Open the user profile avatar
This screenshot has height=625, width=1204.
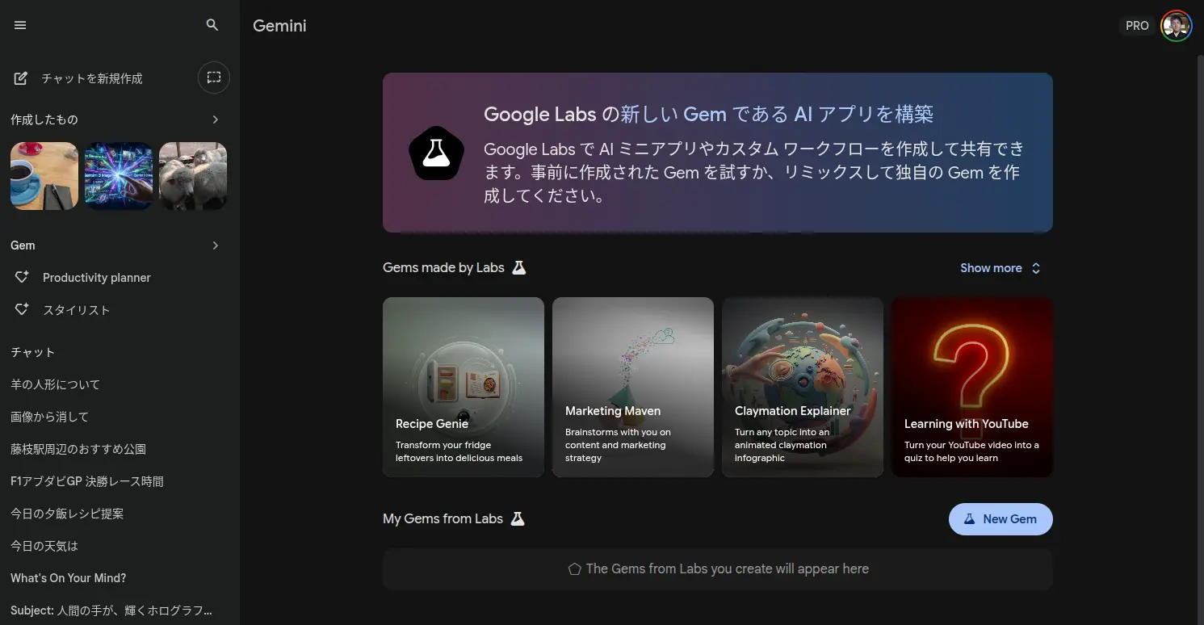click(x=1176, y=26)
